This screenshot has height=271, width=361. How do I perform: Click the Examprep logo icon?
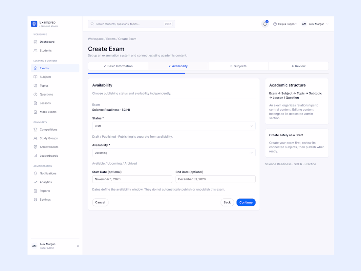pos(34,24)
